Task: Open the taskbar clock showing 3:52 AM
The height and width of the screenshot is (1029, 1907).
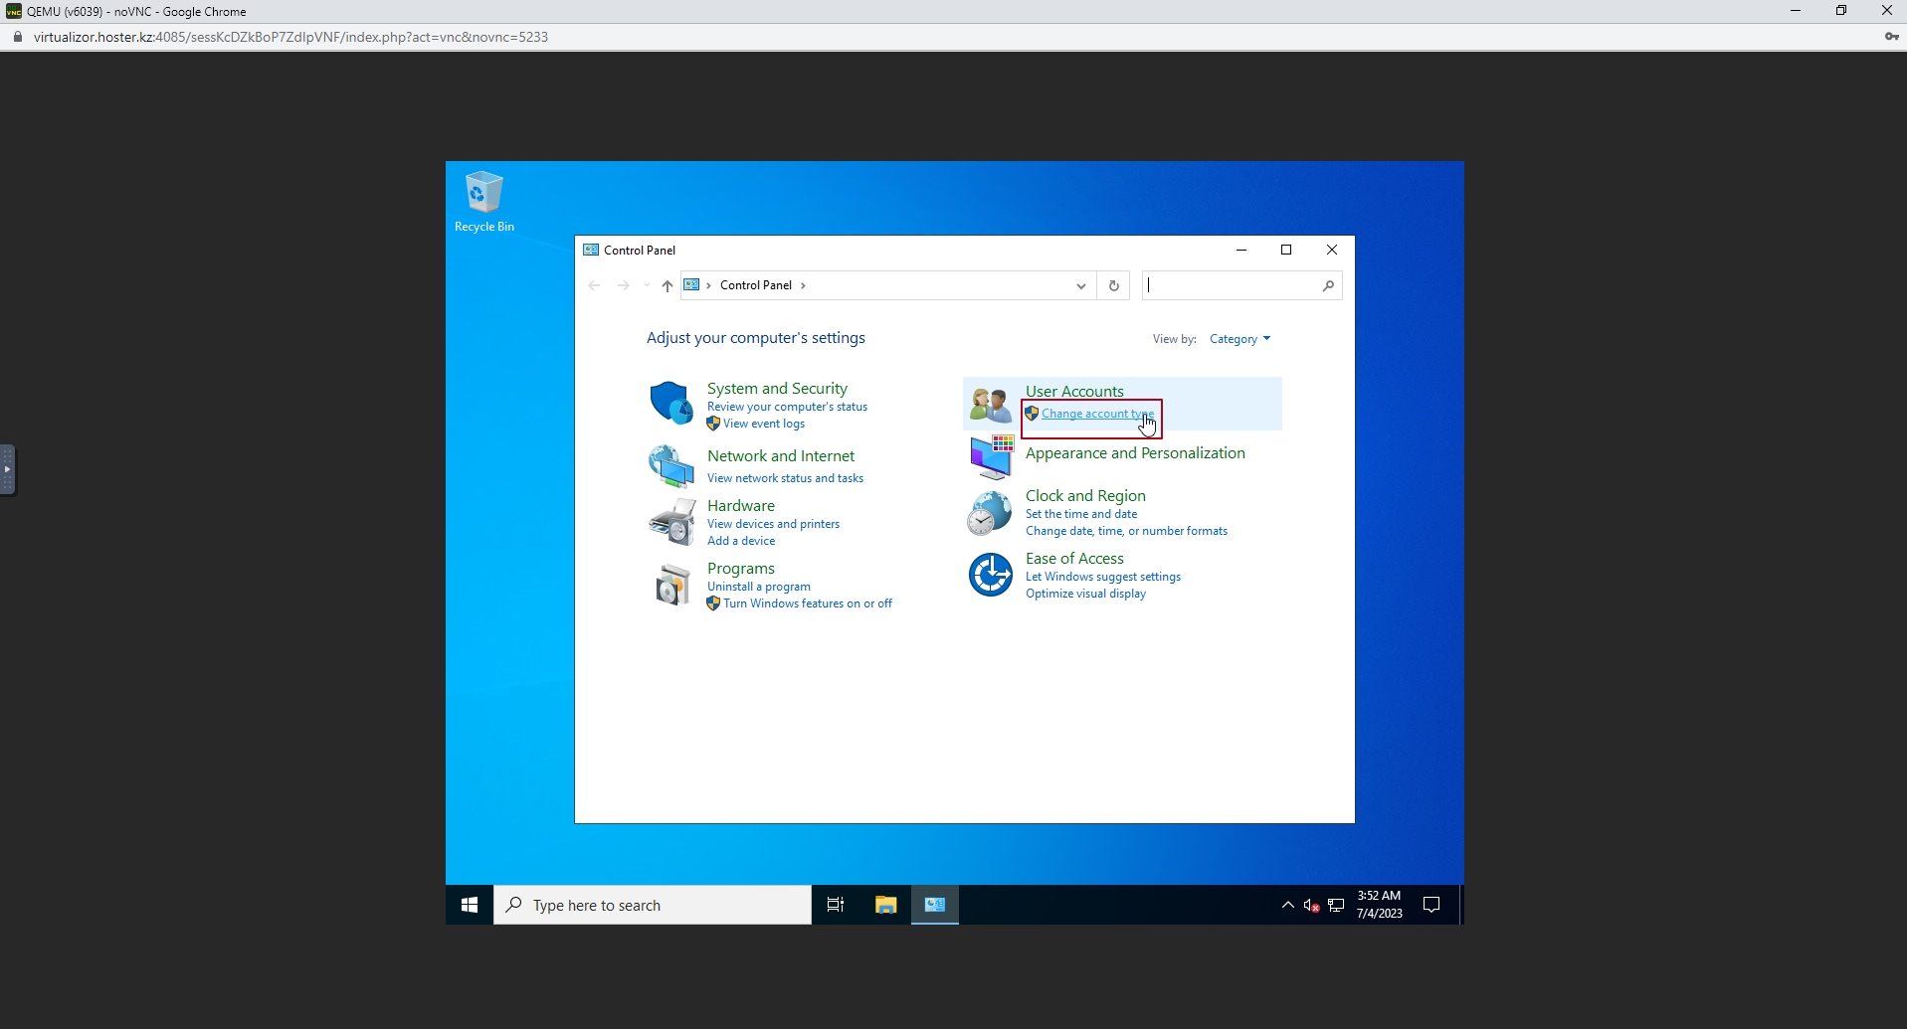Action: point(1380,905)
